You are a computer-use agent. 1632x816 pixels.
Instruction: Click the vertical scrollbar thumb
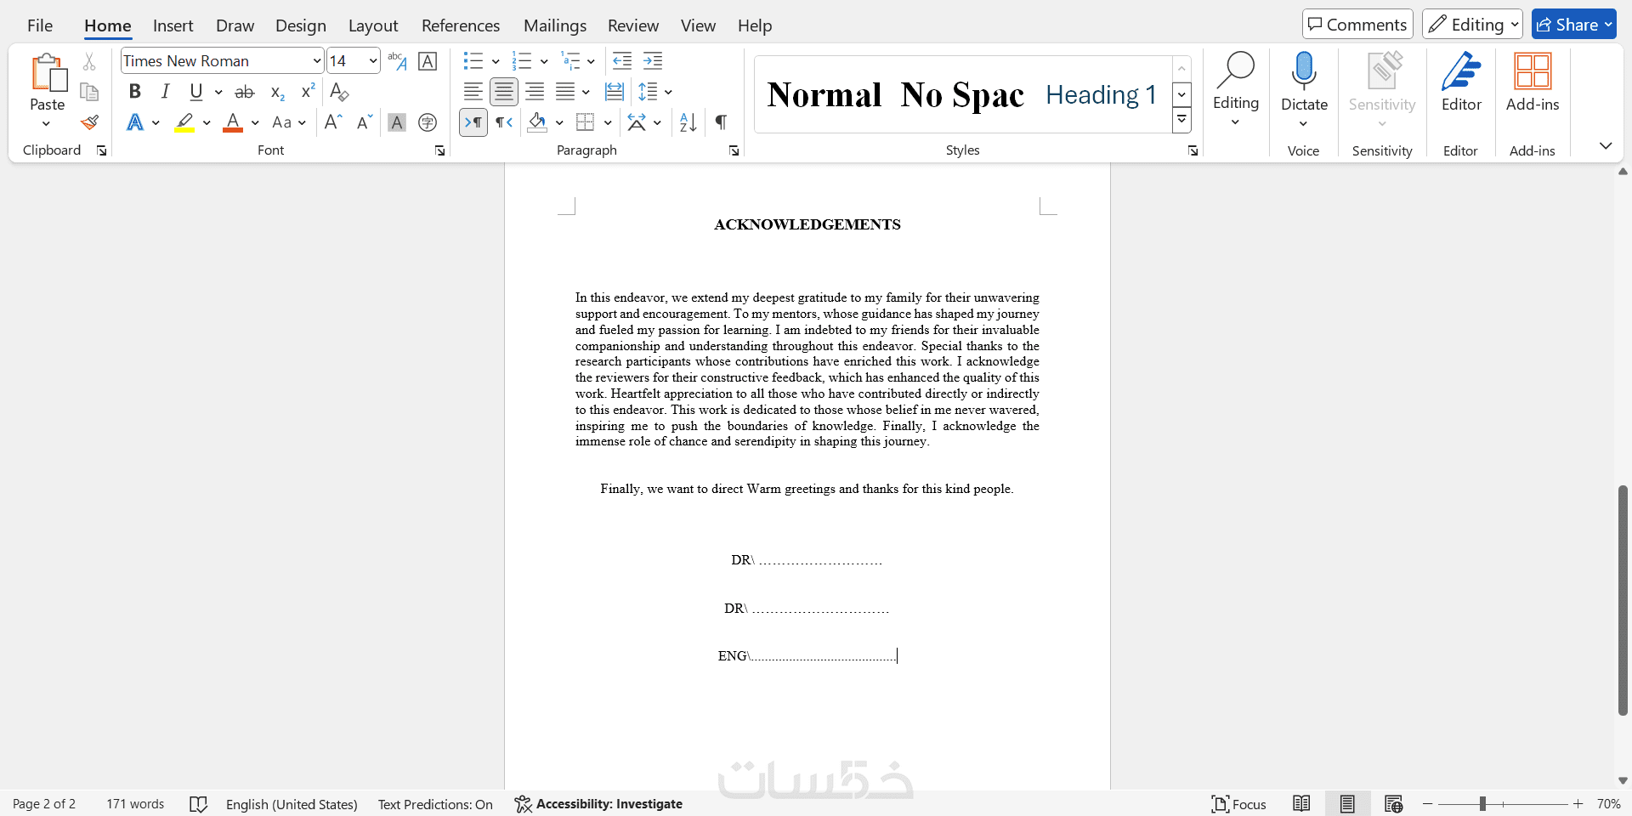tap(1623, 600)
